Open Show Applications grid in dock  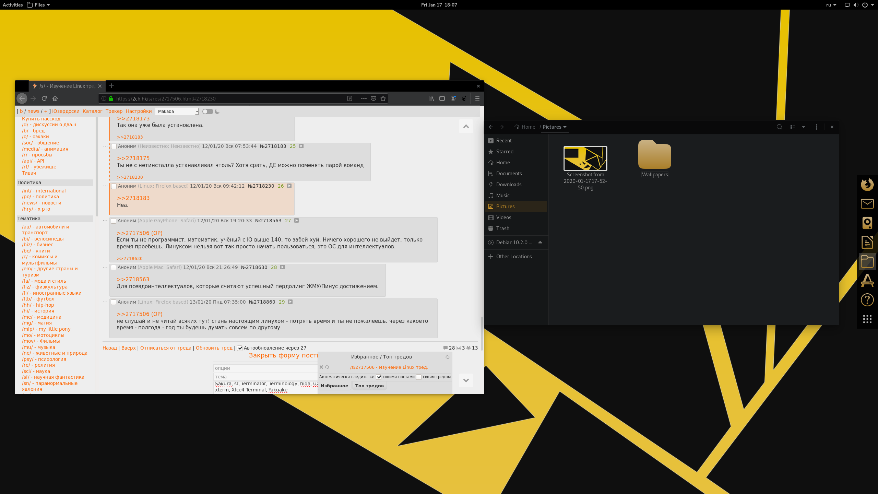867,319
